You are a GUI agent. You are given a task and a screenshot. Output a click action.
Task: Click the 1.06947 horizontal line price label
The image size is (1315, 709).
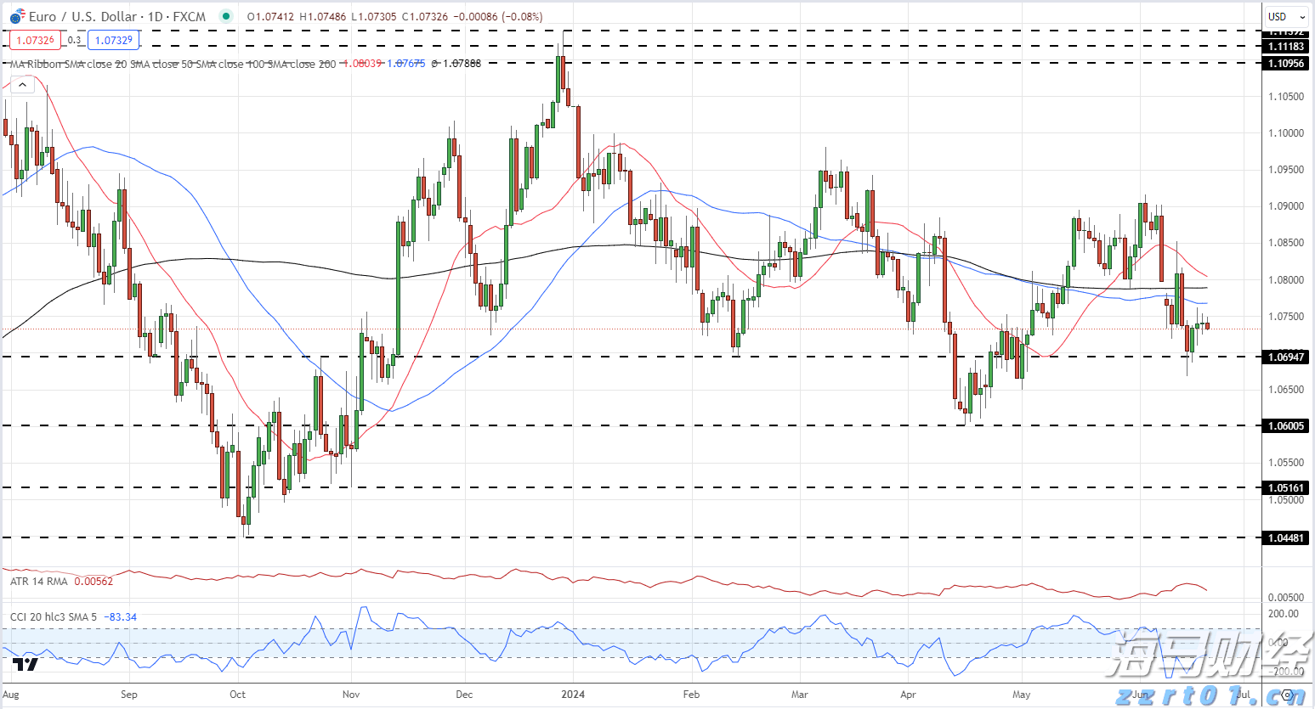tap(1286, 357)
